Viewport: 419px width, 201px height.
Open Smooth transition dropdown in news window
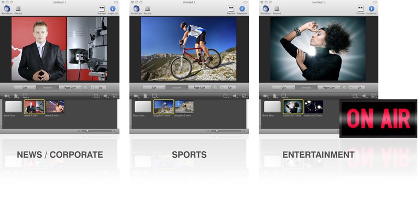point(47,88)
